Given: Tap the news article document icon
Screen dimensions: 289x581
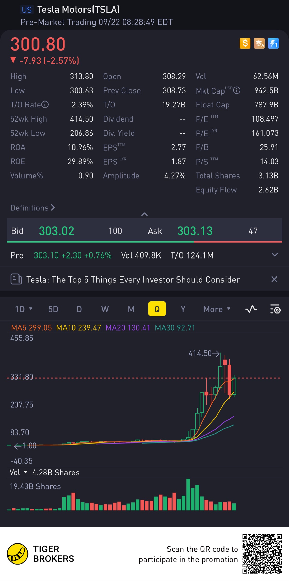Looking at the screenshot, I should 16,279.
